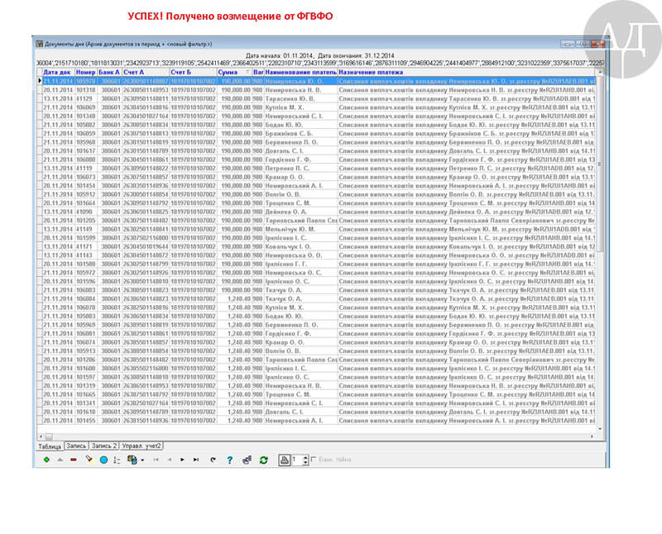Select the 'Запись 2' tab
Image resolution: width=662 pixels, height=534 pixels.
point(104,446)
